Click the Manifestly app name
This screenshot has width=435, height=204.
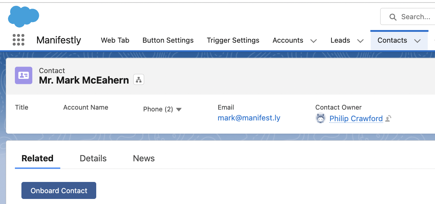tap(58, 41)
